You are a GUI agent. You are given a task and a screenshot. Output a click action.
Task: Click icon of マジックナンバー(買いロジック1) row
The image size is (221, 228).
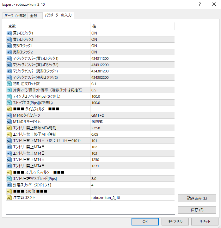(9, 59)
